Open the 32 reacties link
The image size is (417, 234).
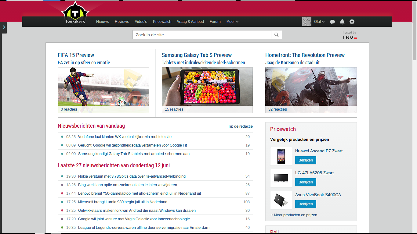(277, 109)
